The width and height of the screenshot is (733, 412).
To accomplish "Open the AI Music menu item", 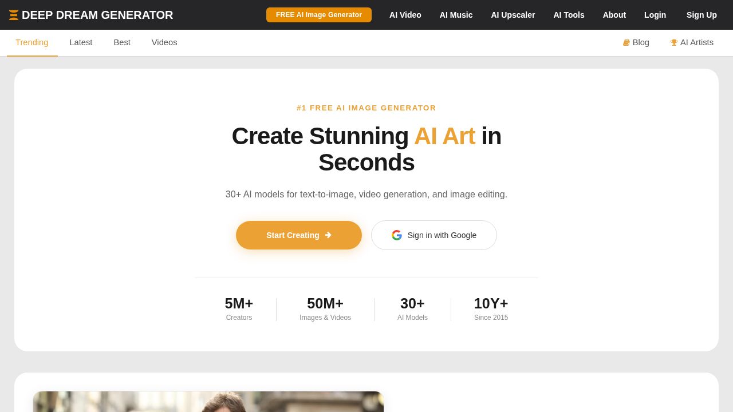I will coord(456,15).
